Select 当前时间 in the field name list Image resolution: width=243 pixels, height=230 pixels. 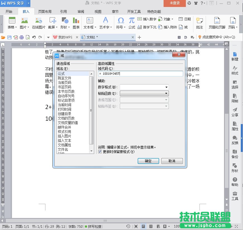tap(64, 105)
